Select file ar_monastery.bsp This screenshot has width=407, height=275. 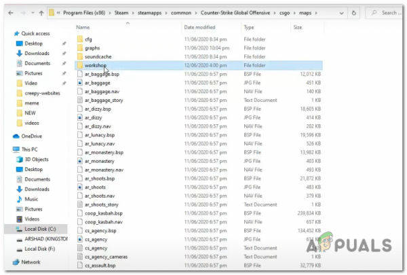[104, 152]
